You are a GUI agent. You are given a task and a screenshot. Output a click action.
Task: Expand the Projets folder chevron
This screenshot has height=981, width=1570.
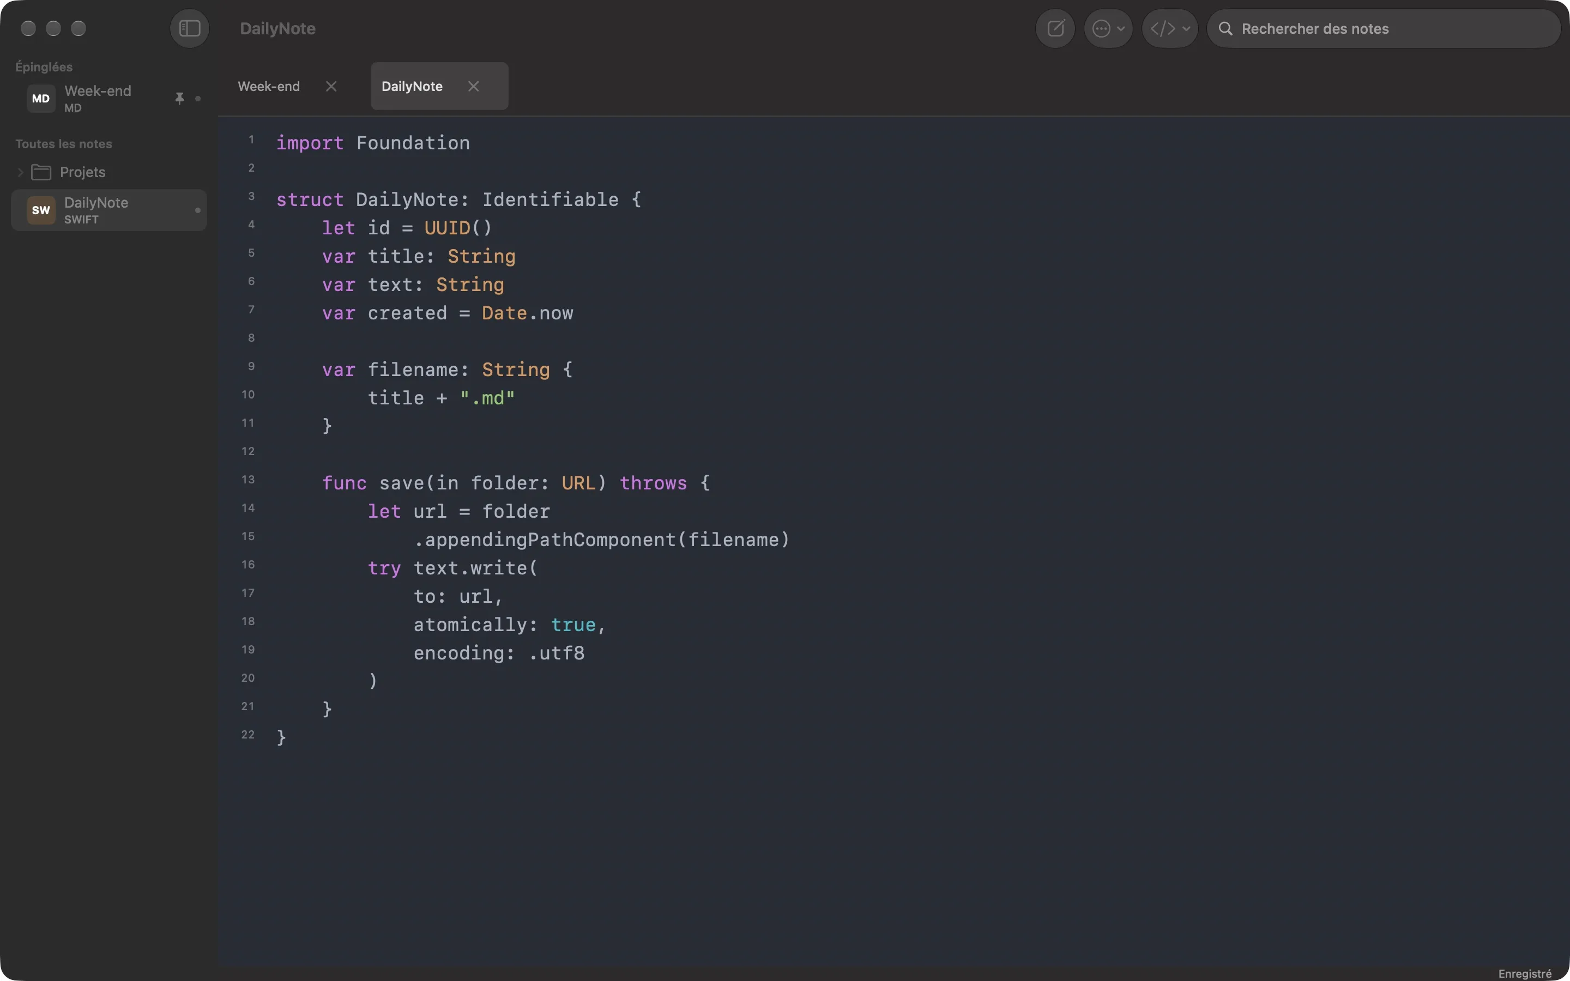coord(21,172)
